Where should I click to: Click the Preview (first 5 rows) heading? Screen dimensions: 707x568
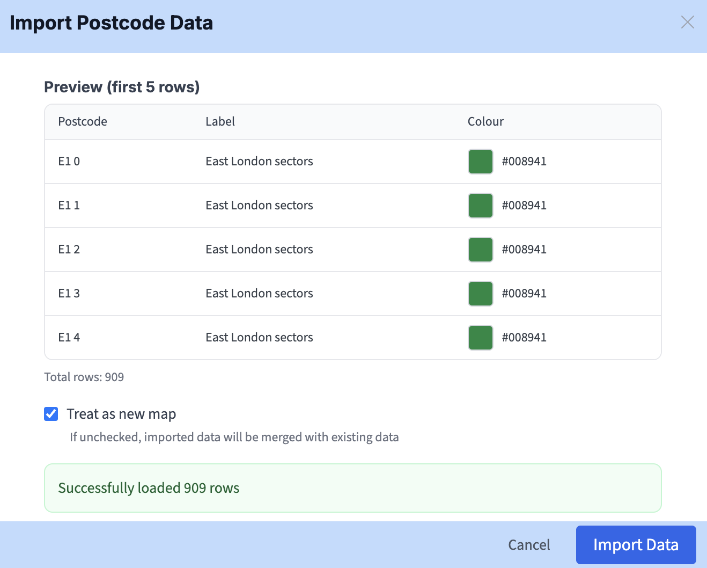(x=122, y=87)
